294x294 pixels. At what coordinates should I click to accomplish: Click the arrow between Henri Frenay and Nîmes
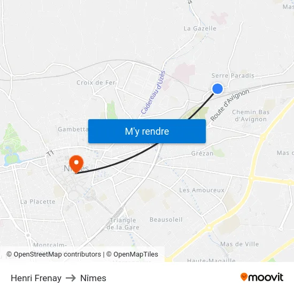pos(71,278)
